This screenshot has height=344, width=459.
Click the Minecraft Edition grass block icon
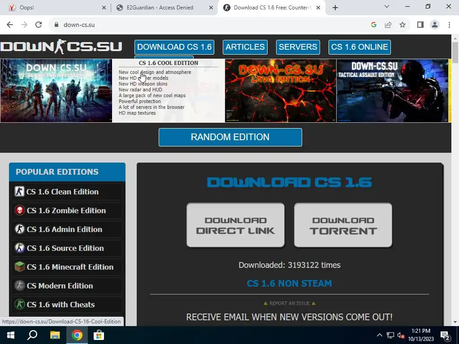20,267
